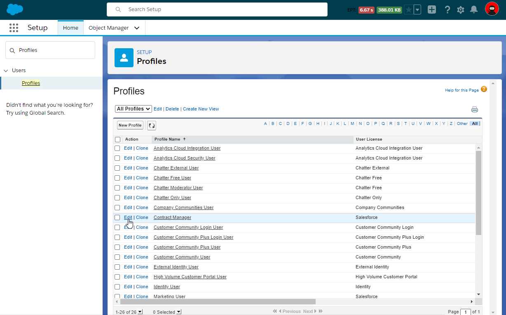Click the refresh list icon

[152, 125]
